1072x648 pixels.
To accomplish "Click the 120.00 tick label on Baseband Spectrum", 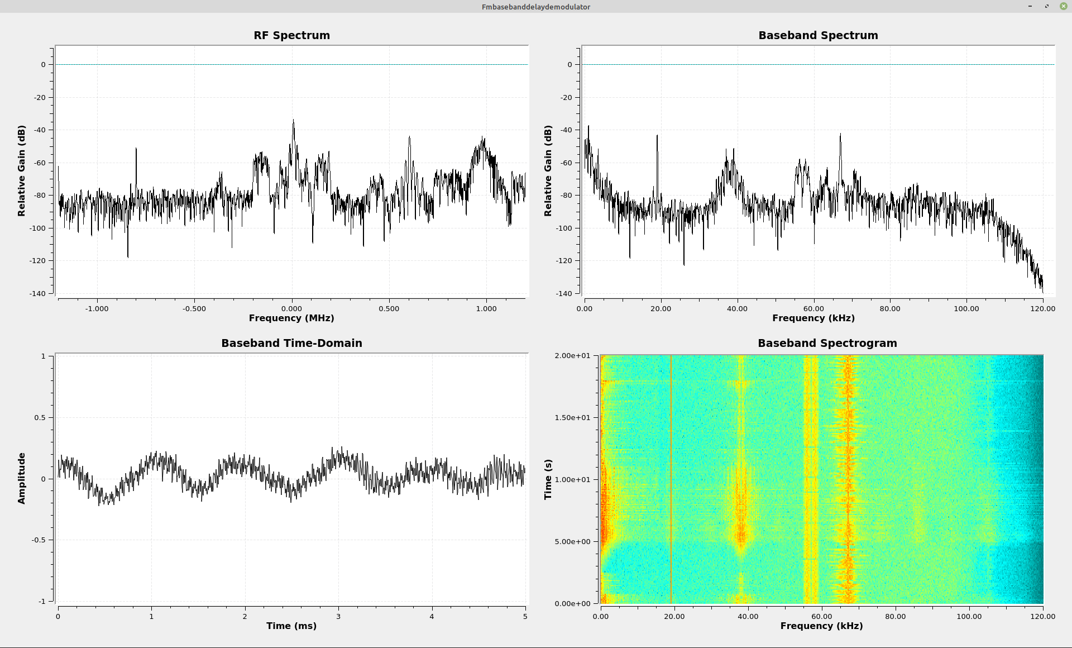I will pos(1042,308).
